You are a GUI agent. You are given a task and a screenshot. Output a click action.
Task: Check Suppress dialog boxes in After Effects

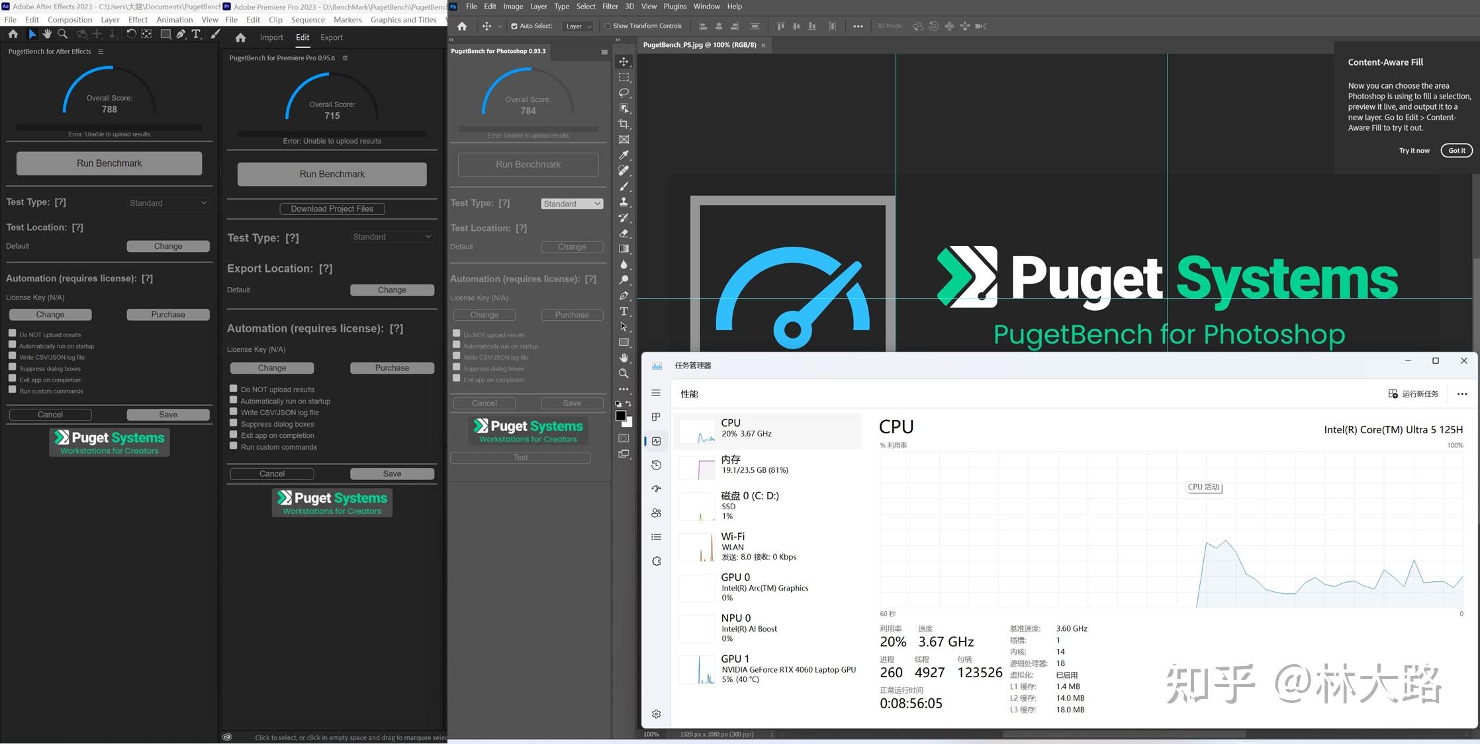point(12,367)
